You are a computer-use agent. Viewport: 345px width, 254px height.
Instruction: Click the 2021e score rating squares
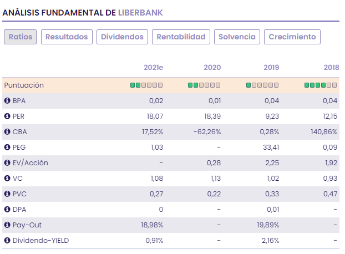pyautogui.click(x=146, y=85)
